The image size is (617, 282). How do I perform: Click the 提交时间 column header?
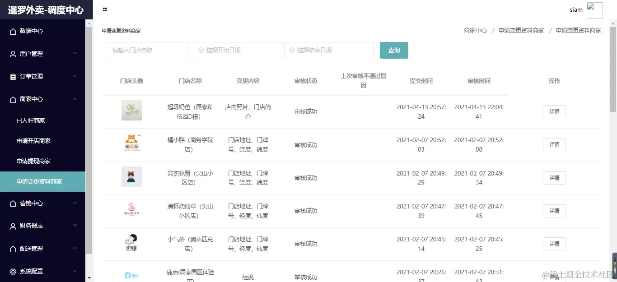point(421,81)
